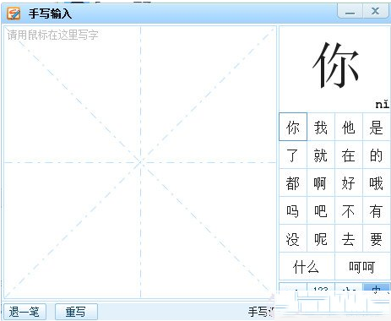Switch to the 123 numbers tab
The width and height of the screenshot is (391, 321).
pyautogui.click(x=321, y=288)
